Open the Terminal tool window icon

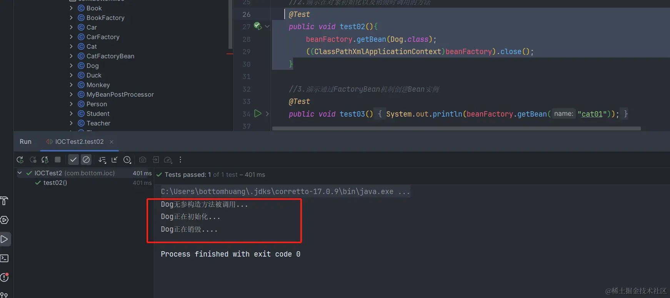[x=4, y=258]
